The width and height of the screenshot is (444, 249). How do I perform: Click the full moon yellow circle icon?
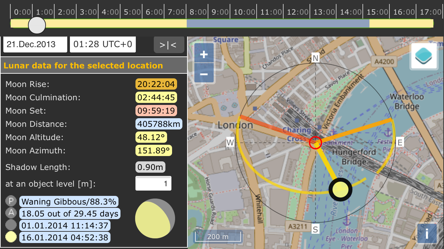click(x=11, y=237)
